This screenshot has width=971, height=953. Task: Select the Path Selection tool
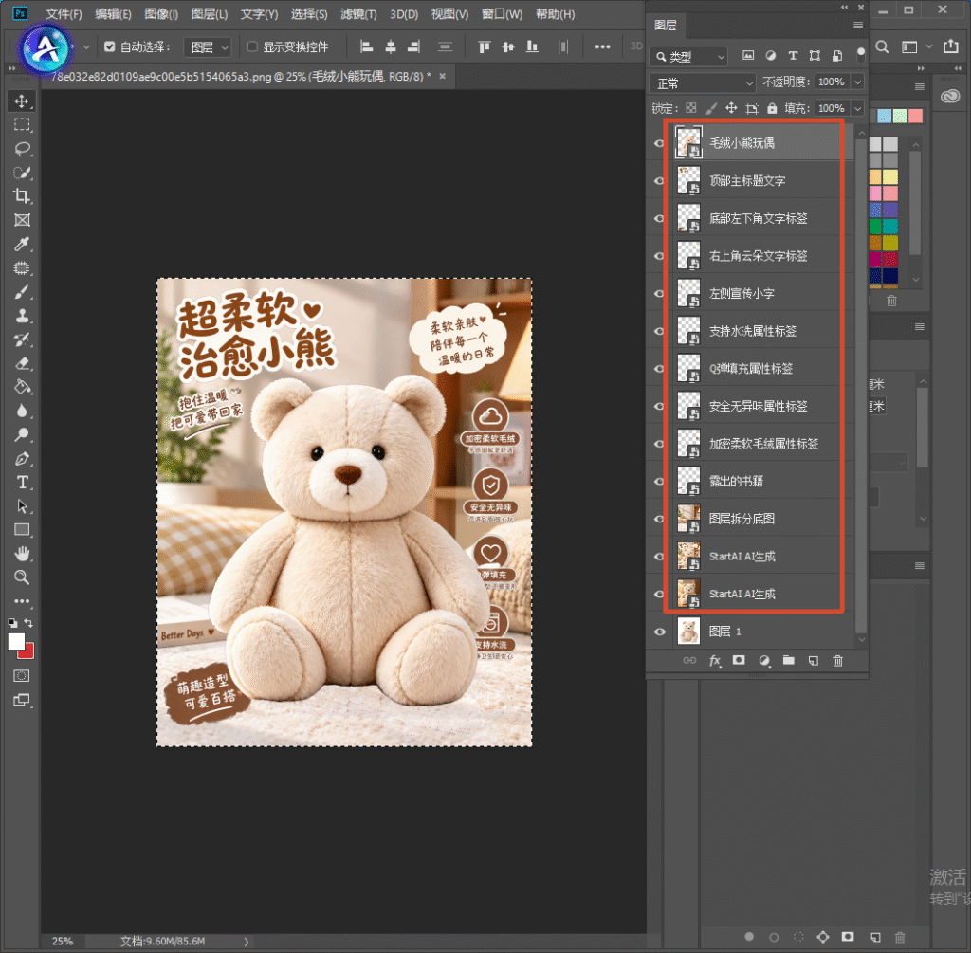tap(22, 506)
